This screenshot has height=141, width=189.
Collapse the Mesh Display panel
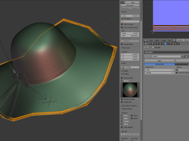click(122, 109)
